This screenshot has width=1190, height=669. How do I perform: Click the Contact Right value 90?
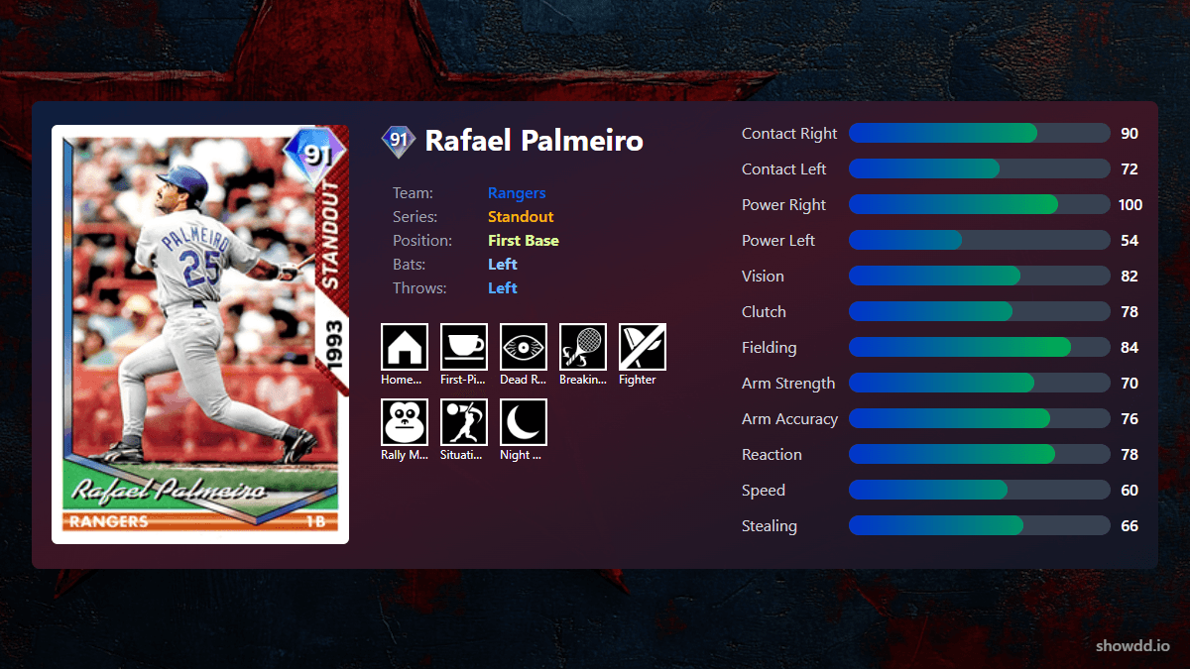point(1130,134)
